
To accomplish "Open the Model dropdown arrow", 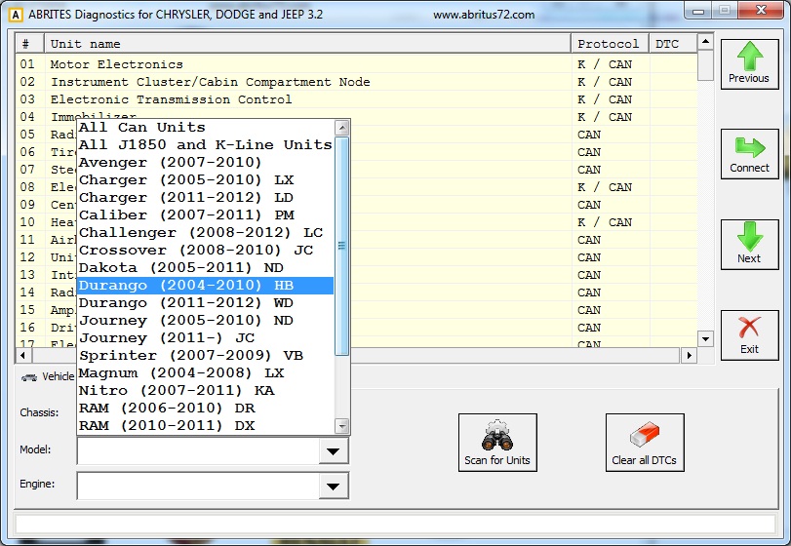I will [333, 451].
